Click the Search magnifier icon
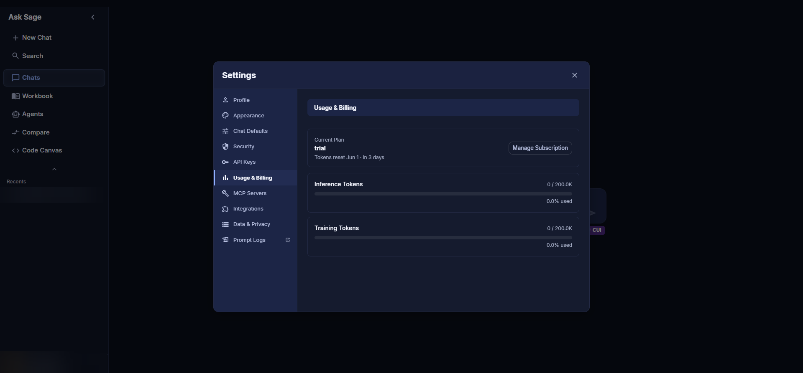This screenshot has width=803, height=373. coord(15,56)
